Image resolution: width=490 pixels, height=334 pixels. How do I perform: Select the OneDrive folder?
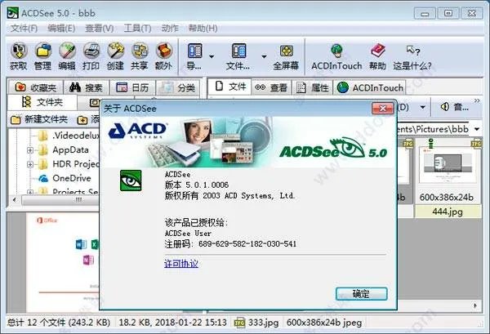coord(65,178)
